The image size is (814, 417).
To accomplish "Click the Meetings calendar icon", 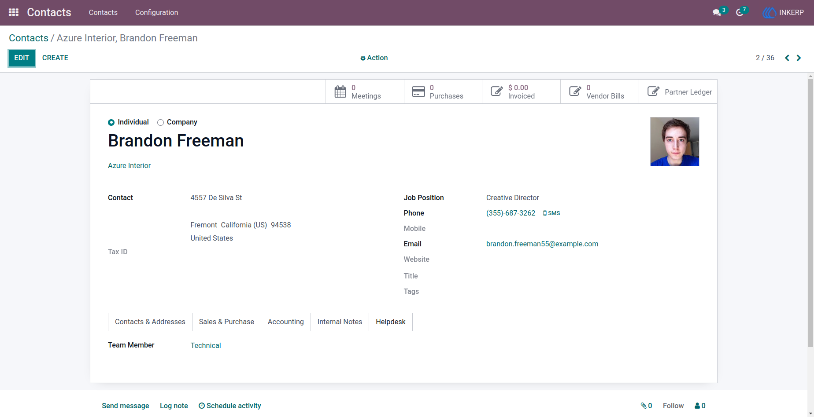I will (340, 91).
